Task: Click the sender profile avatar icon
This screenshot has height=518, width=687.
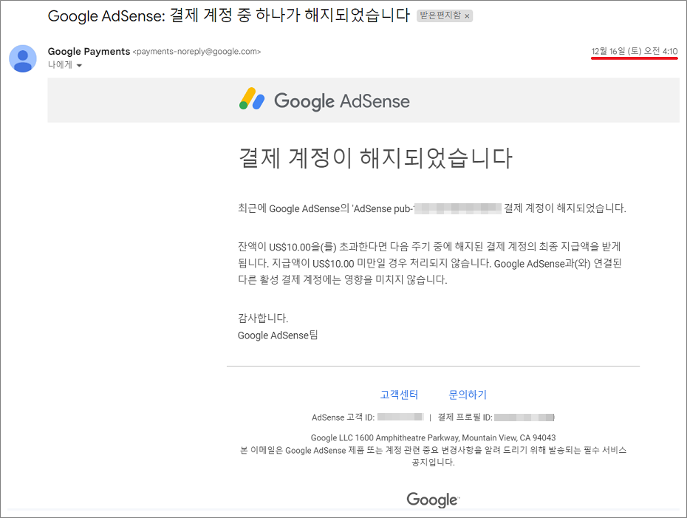Action: (23, 58)
